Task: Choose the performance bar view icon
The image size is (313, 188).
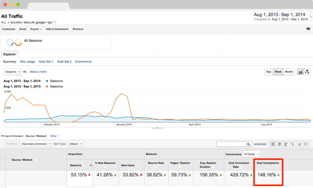Action: tap(286, 144)
